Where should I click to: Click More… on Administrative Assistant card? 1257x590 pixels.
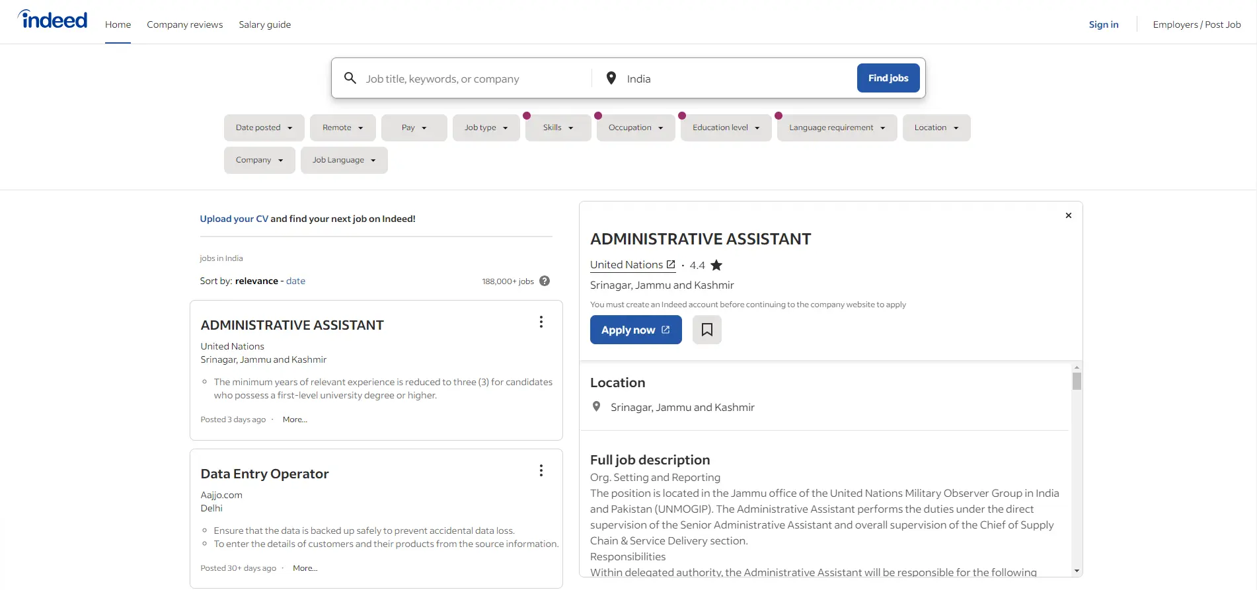point(295,420)
